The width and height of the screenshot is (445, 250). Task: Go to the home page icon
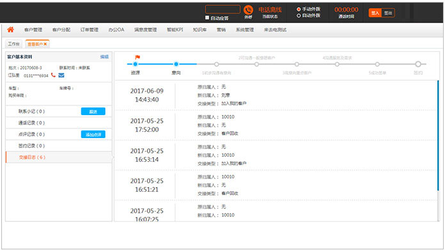[x=10, y=29]
